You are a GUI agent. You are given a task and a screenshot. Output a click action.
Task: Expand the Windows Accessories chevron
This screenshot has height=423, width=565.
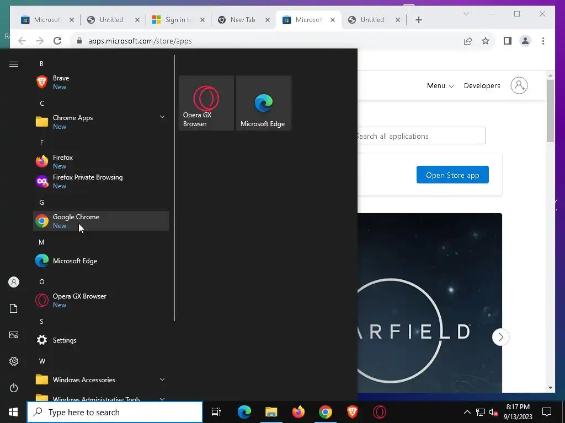point(162,379)
